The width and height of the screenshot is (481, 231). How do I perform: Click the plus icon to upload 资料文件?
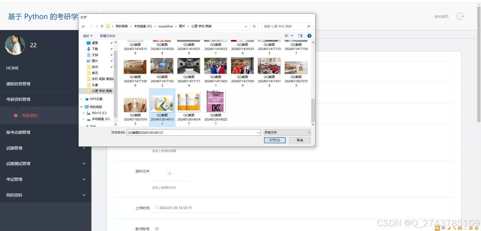(170, 173)
